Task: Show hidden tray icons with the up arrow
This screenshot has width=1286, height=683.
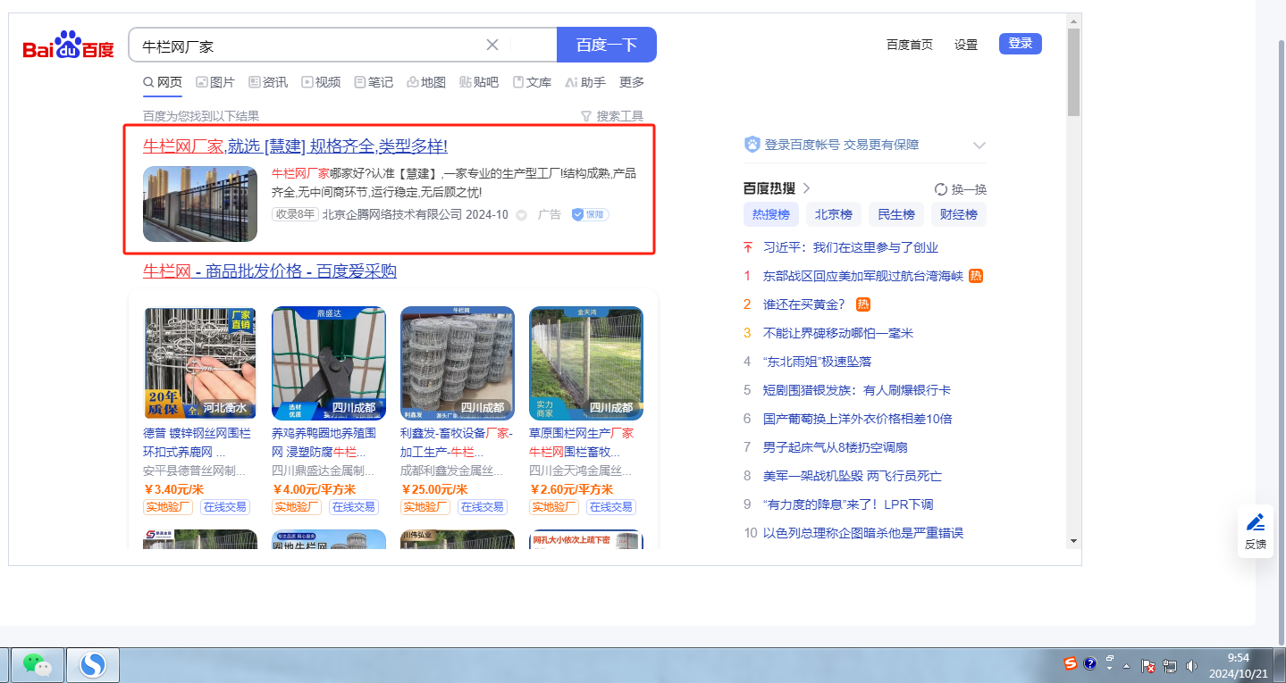Action: [x=1127, y=666]
